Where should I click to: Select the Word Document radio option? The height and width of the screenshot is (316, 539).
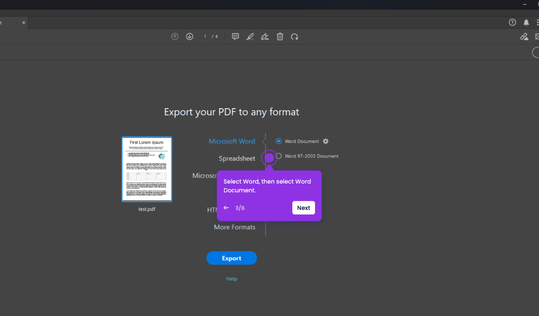(x=279, y=141)
